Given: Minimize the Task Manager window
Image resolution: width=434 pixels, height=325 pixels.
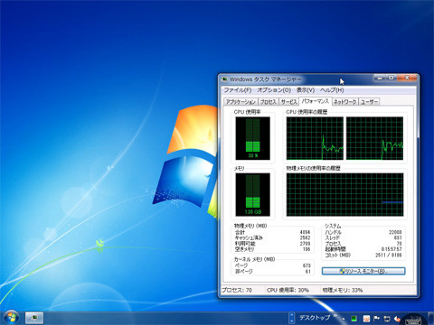Looking at the screenshot, I should (x=380, y=78).
